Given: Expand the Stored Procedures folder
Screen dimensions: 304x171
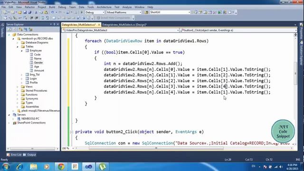Looking at the screenshot, I should [18, 91].
